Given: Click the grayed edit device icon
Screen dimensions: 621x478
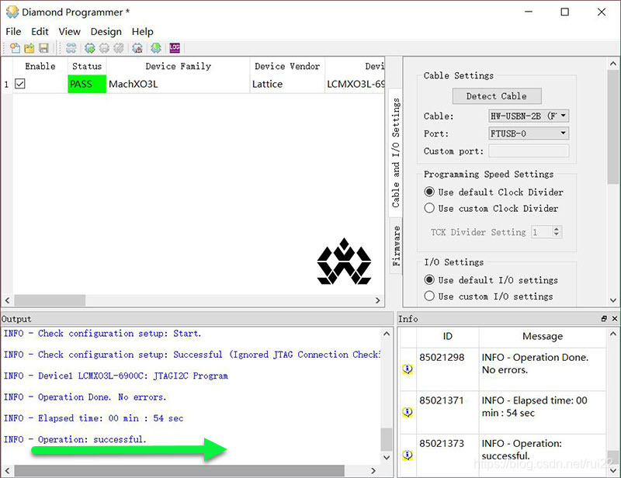Looking at the screenshot, I should pyautogui.click(x=119, y=48).
